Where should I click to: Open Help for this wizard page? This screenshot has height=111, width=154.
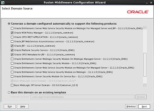coord(23,106)
